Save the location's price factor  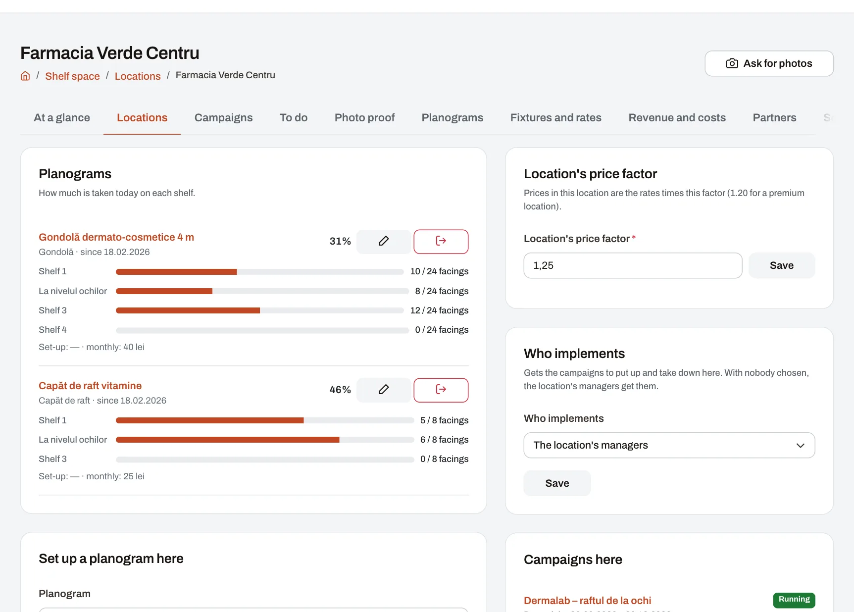click(782, 265)
